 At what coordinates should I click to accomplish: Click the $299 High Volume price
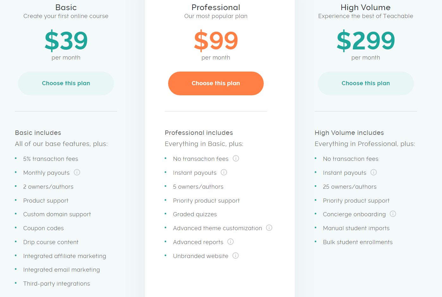click(366, 41)
